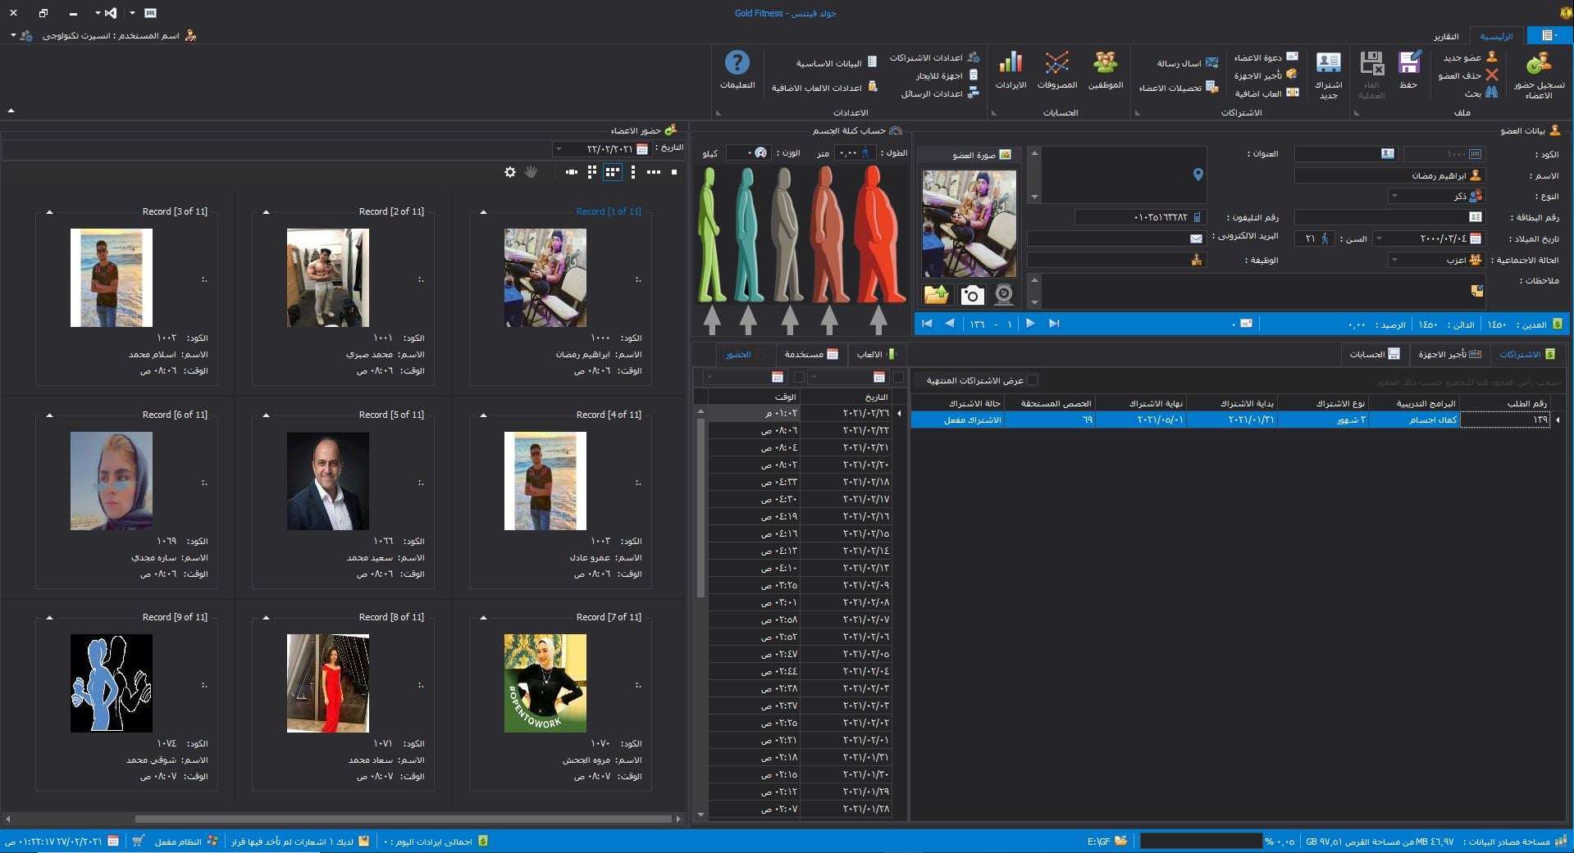Screen dimensions: 1574x853
Task: Toggle the checkbox beside the second date filter
Action: [x=799, y=378]
